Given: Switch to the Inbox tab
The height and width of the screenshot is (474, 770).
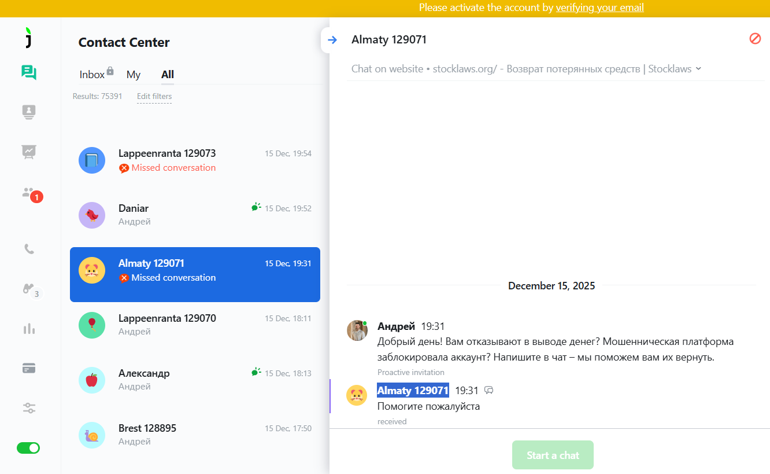Looking at the screenshot, I should click(92, 75).
